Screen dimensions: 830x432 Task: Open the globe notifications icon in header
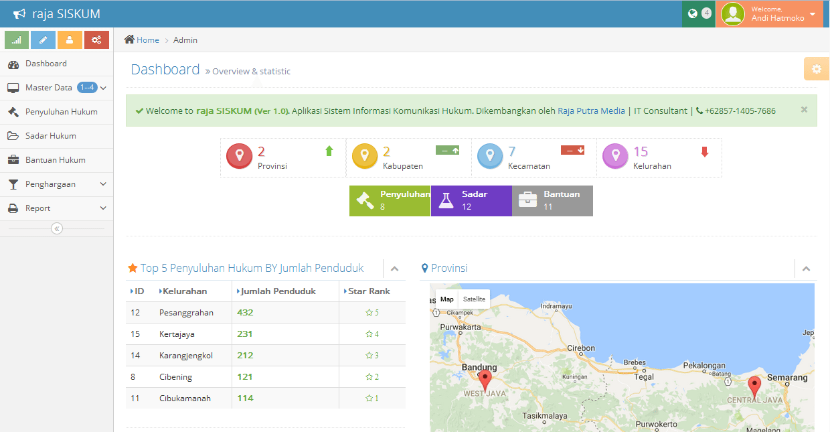[x=693, y=13]
